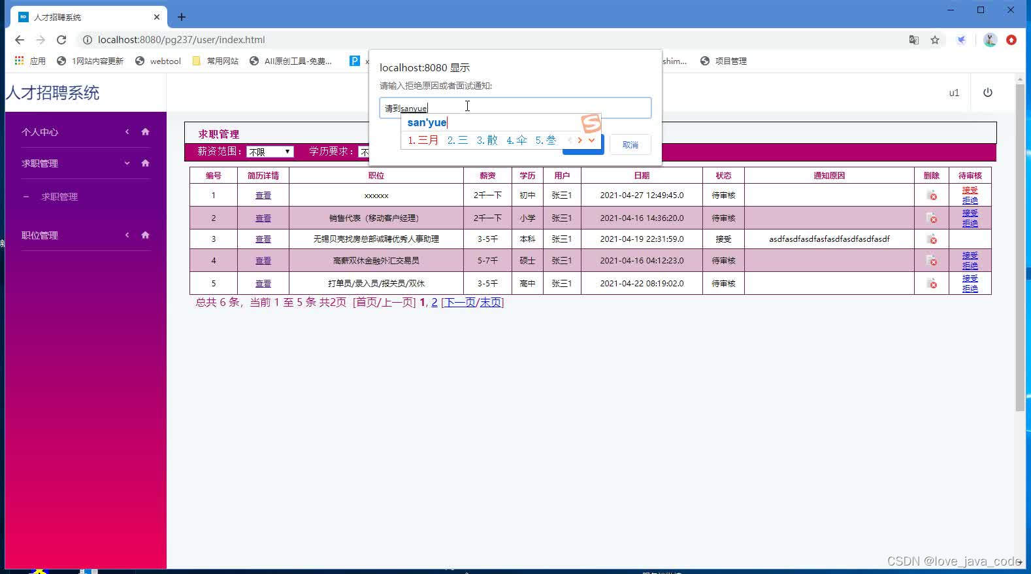Click the asdfasdfasdfasfasdfasdfasdfasdf notice cell
The height and width of the screenshot is (574, 1031).
click(829, 239)
